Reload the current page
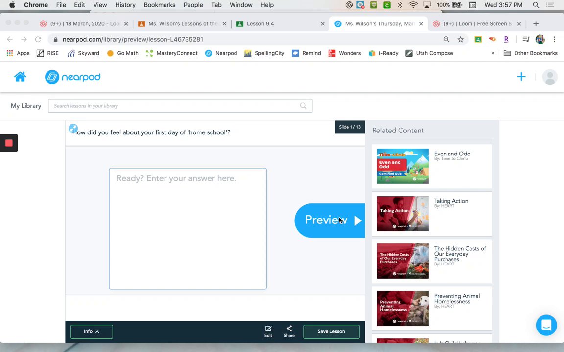564x352 pixels. [x=38, y=39]
